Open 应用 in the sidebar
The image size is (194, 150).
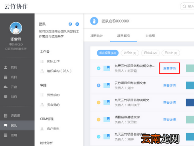point(17,135)
